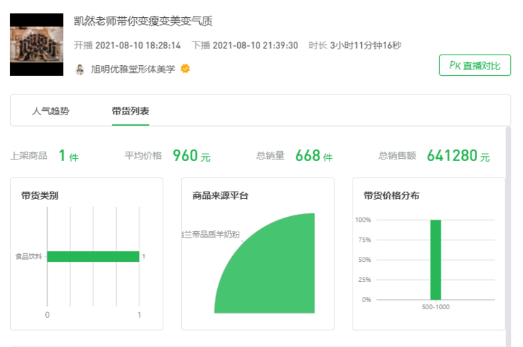Viewport: 523px width, 347px height.
Task: Click the 下播 2021-08-10 21:39:30 end time
Action: tap(245, 45)
